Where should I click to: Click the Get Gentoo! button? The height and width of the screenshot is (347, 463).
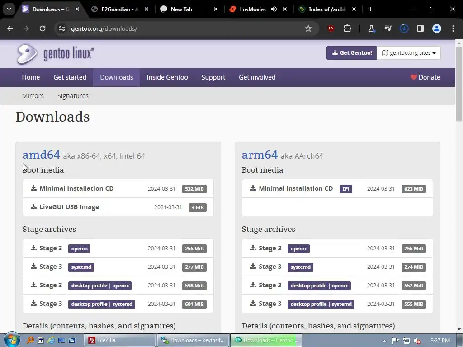pos(352,53)
